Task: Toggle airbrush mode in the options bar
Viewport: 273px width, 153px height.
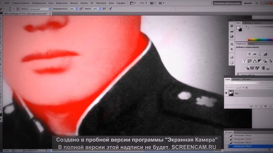Action: (104, 8)
